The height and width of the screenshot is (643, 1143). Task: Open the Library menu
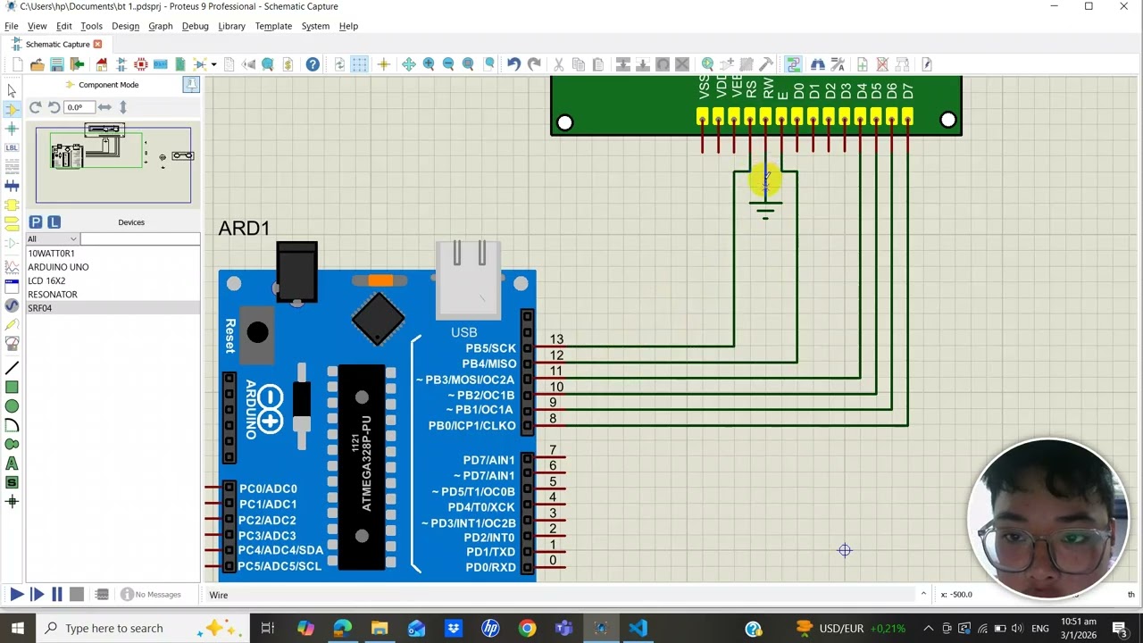[231, 26]
